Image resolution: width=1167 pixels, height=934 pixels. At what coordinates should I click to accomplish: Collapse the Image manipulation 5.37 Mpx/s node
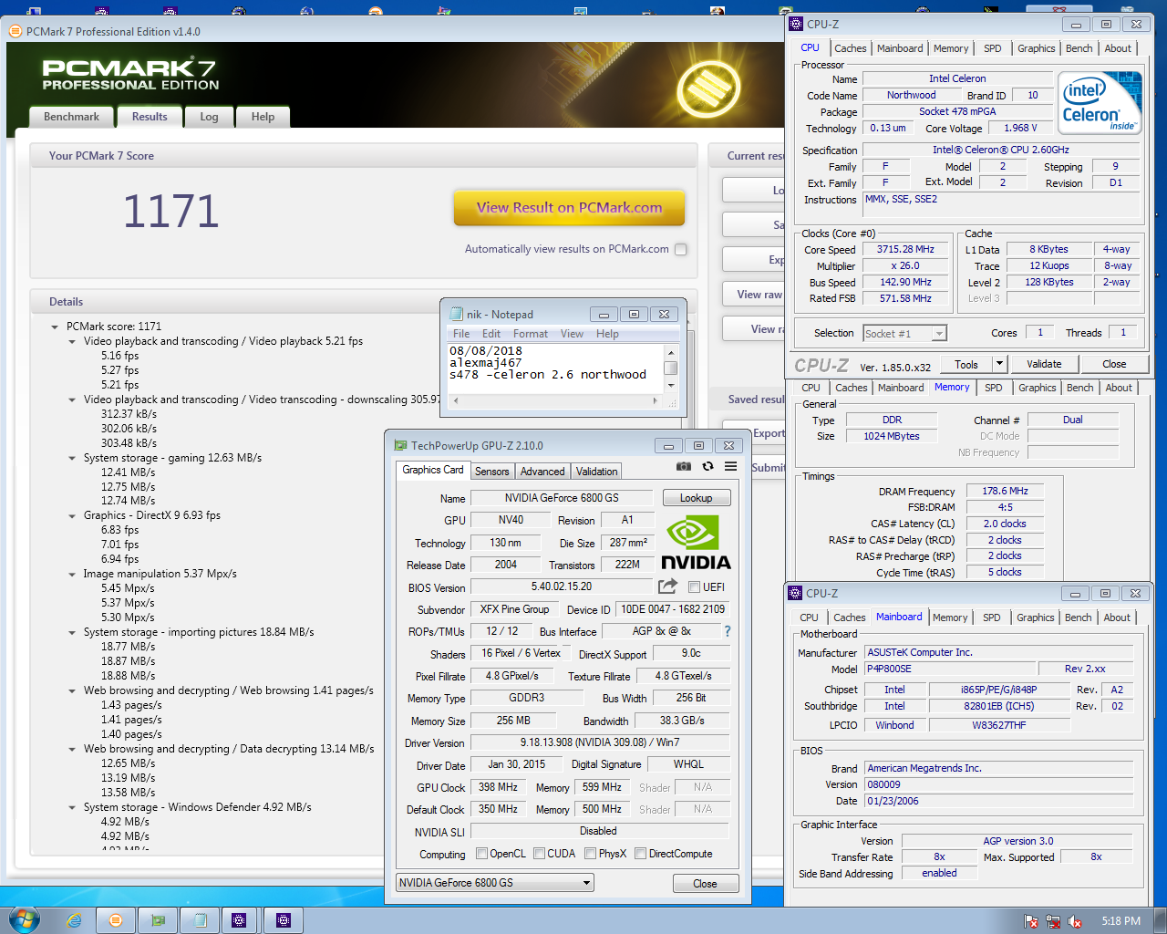click(x=72, y=574)
